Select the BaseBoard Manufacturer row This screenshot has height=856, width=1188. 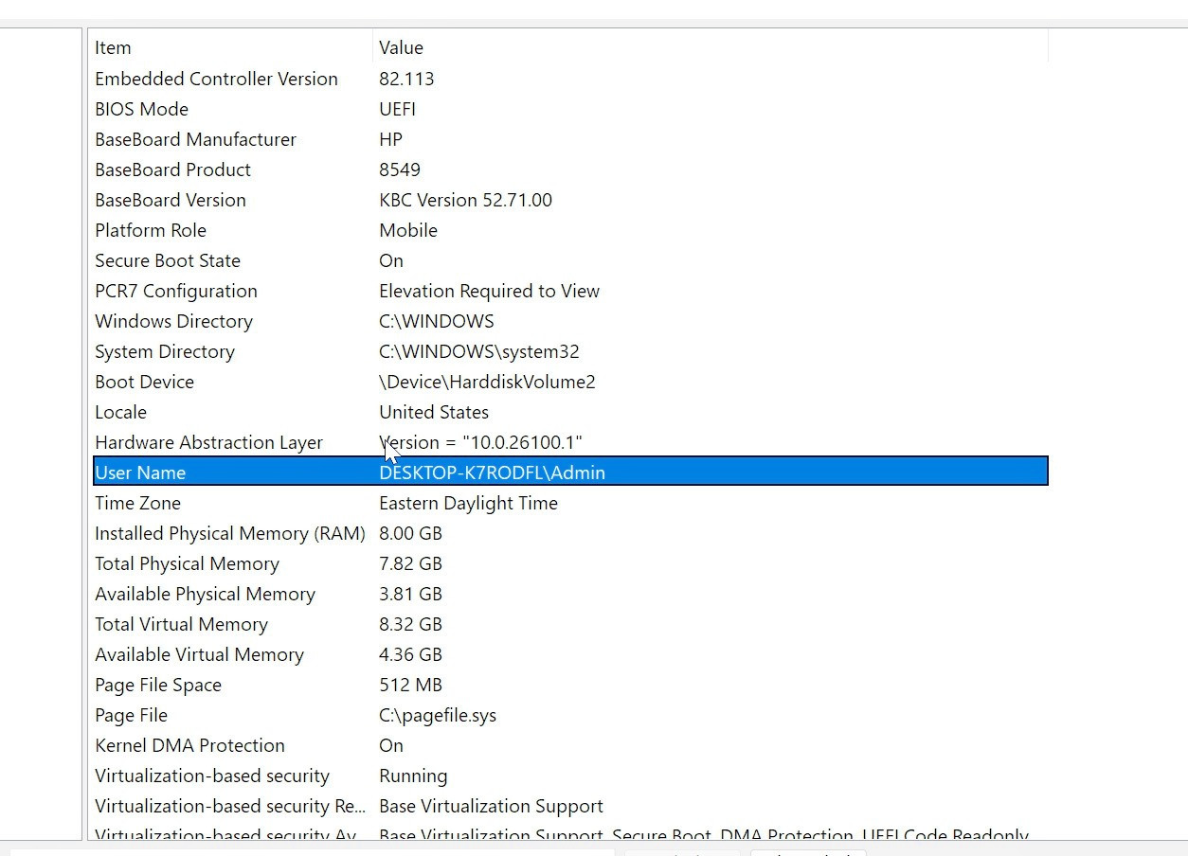570,139
